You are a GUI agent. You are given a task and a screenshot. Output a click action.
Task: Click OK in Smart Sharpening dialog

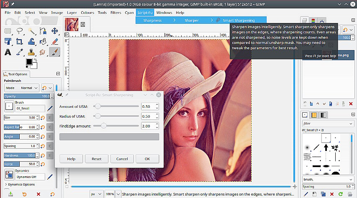coord(147,159)
